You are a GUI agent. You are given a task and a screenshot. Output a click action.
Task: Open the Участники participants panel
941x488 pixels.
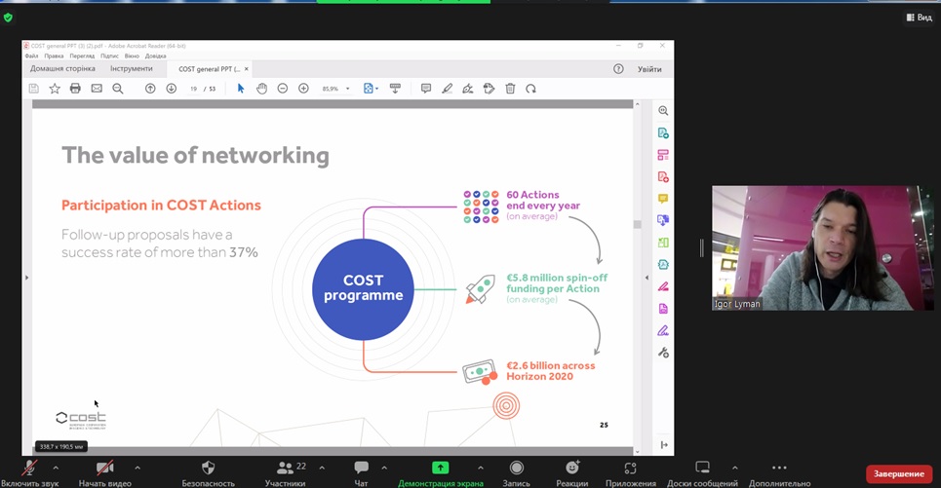point(285,472)
